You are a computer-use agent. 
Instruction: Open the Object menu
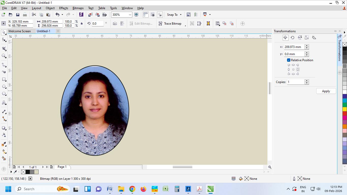[50, 8]
